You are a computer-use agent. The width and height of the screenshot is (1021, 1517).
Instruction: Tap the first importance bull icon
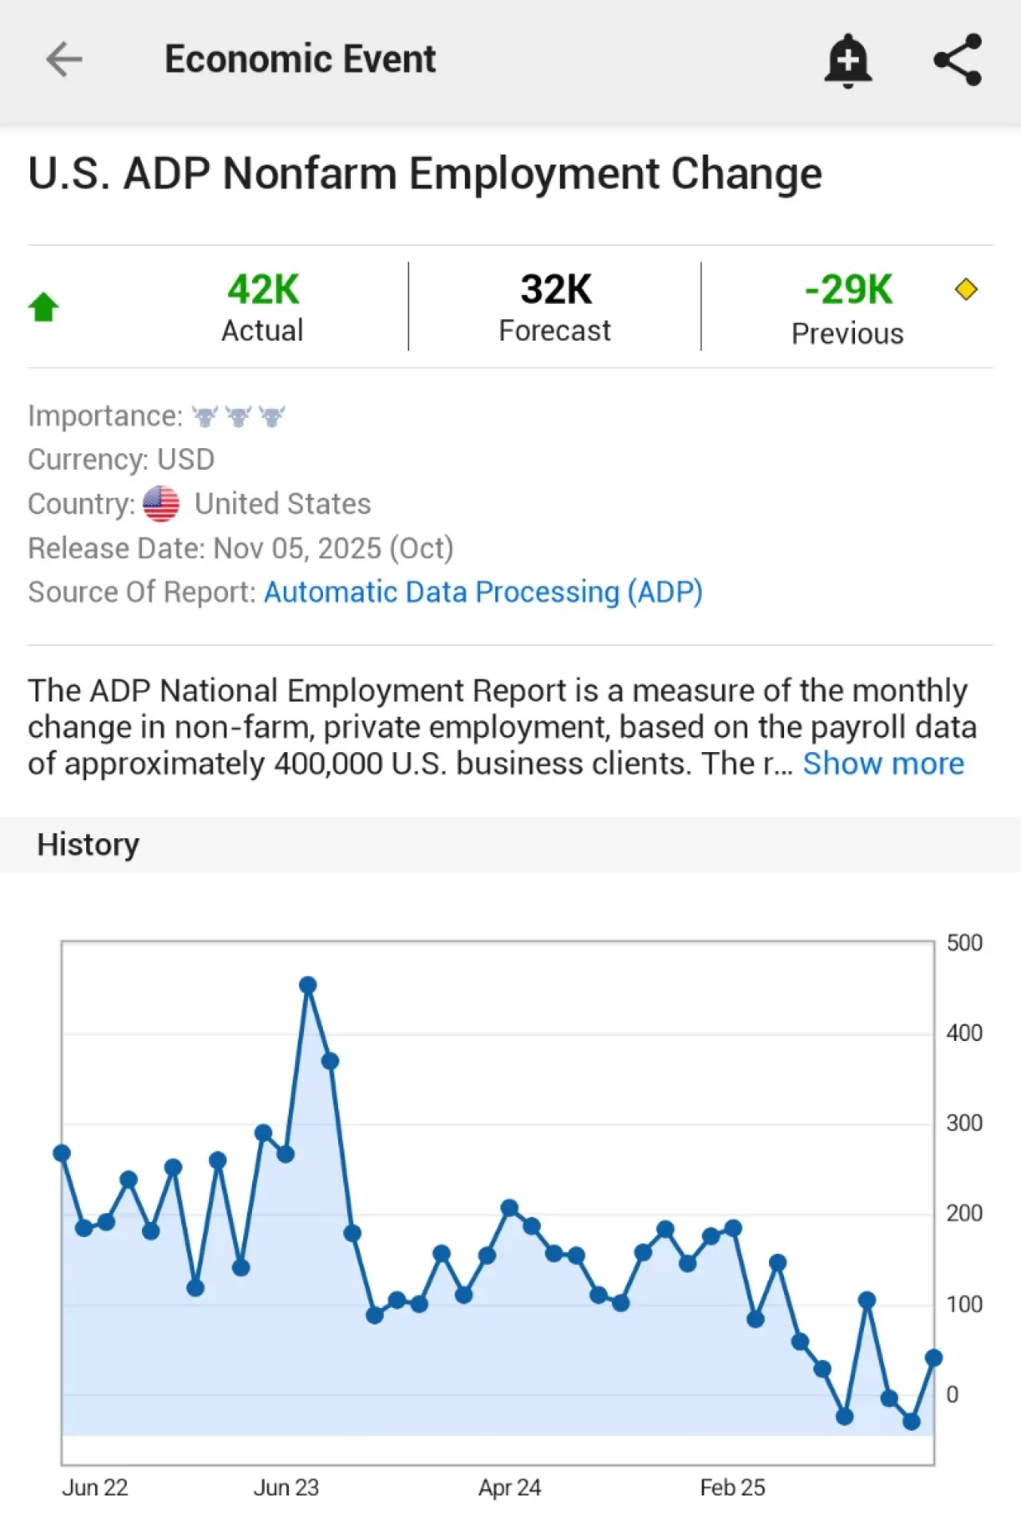click(205, 416)
